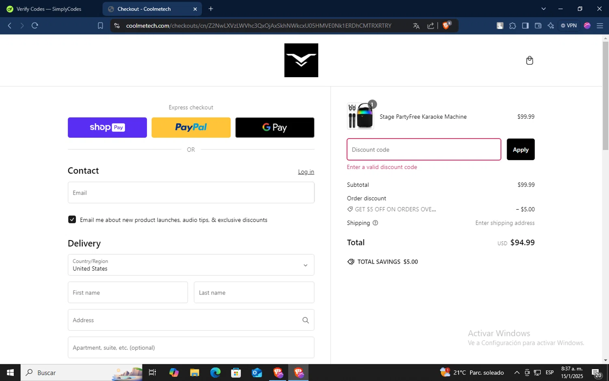The image size is (609, 381).
Task: Uncheck email me about product launches checkbox
Action: pos(72,220)
